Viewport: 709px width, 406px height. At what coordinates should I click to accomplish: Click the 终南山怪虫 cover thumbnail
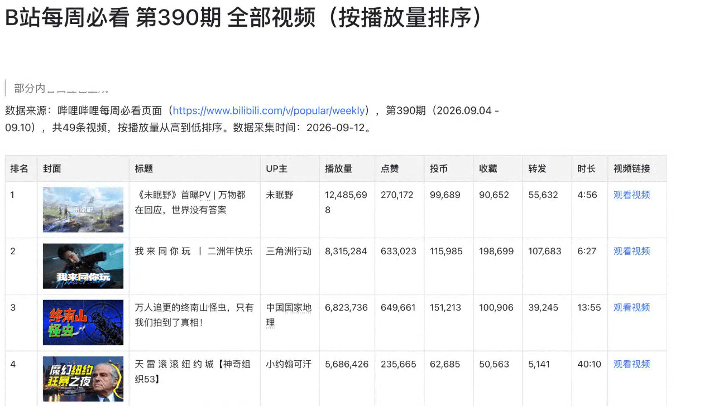[83, 322]
